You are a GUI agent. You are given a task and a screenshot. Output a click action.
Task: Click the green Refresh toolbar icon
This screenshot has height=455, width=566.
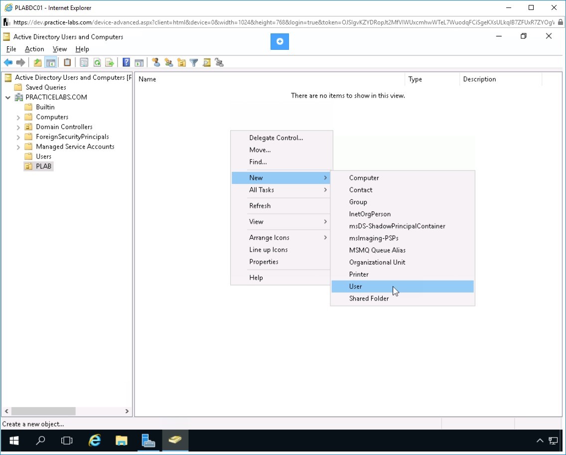click(97, 62)
